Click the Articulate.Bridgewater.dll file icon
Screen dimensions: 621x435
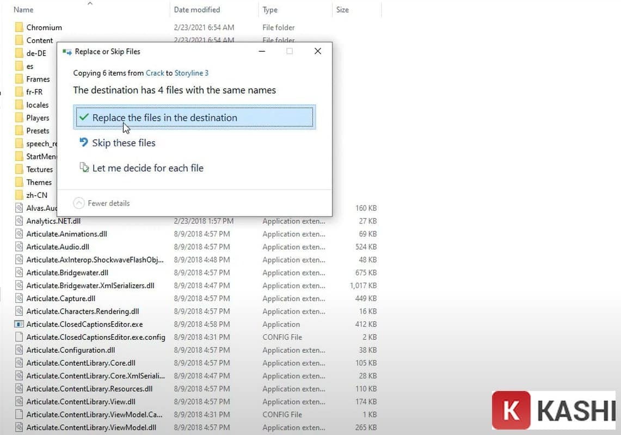click(19, 273)
